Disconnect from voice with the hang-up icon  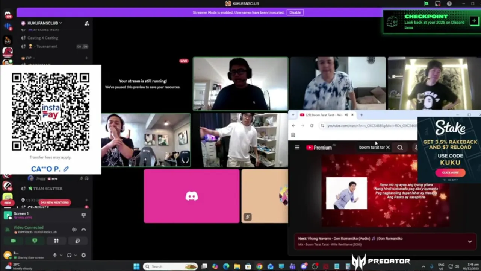click(x=83, y=230)
